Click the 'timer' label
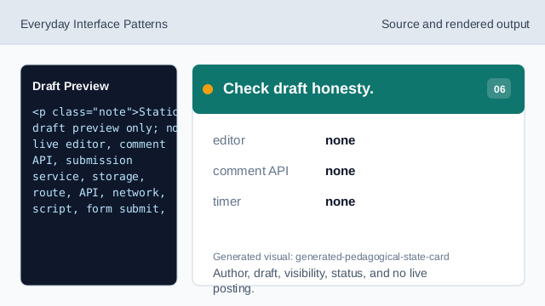Image resolution: width=545 pixels, height=306 pixels. point(227,201)
